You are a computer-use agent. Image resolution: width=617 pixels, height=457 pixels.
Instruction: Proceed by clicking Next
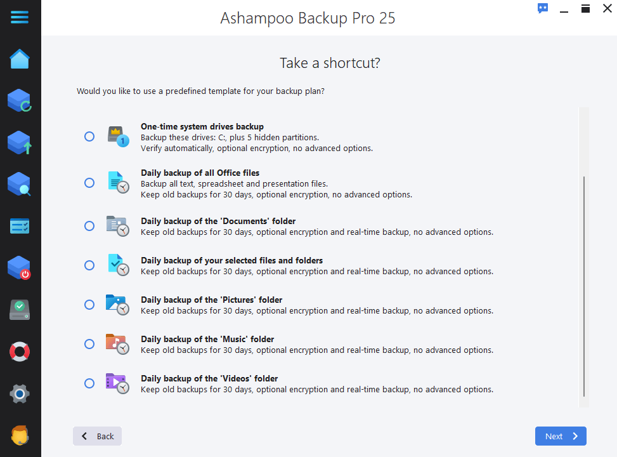(561, 436)
